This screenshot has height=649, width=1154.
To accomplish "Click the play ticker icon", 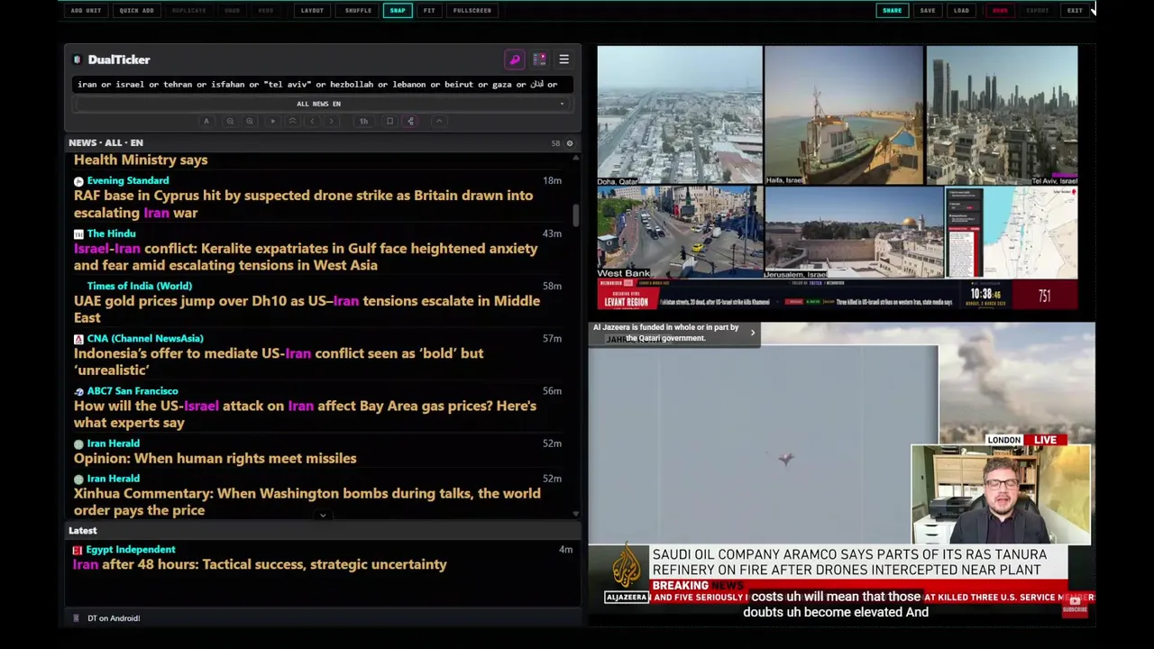I will tap(272, 121).
